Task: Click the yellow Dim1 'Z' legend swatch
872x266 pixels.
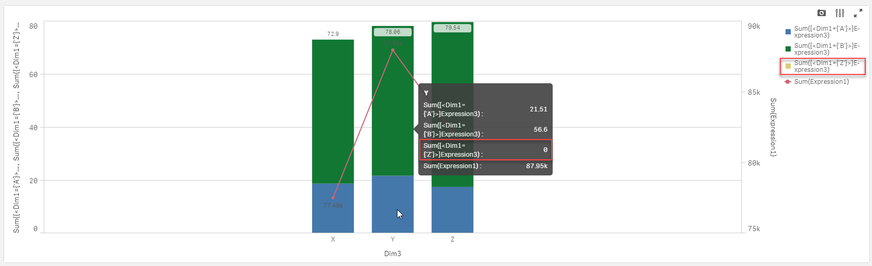Action: coord(788,66)
